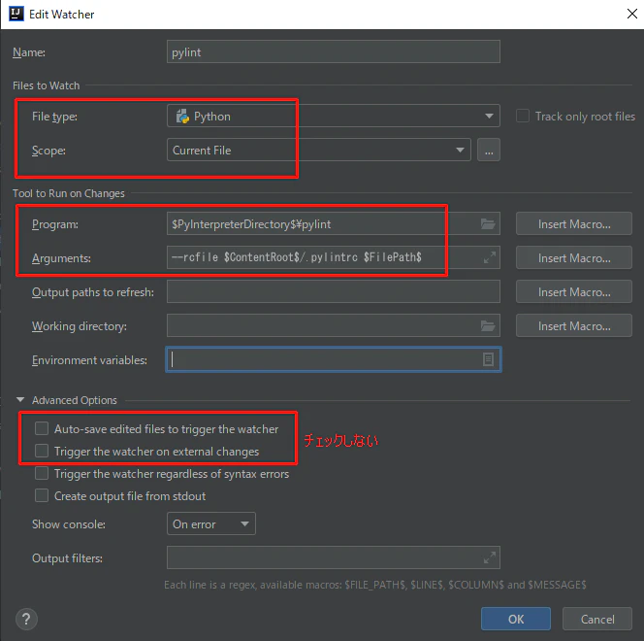Toggle Trigger the watcher on external changes

(x=42, y=451)
